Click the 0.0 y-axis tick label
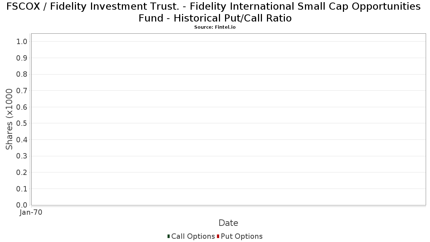Viewport: 430px width, 242px height. click(x=22, y=205)
